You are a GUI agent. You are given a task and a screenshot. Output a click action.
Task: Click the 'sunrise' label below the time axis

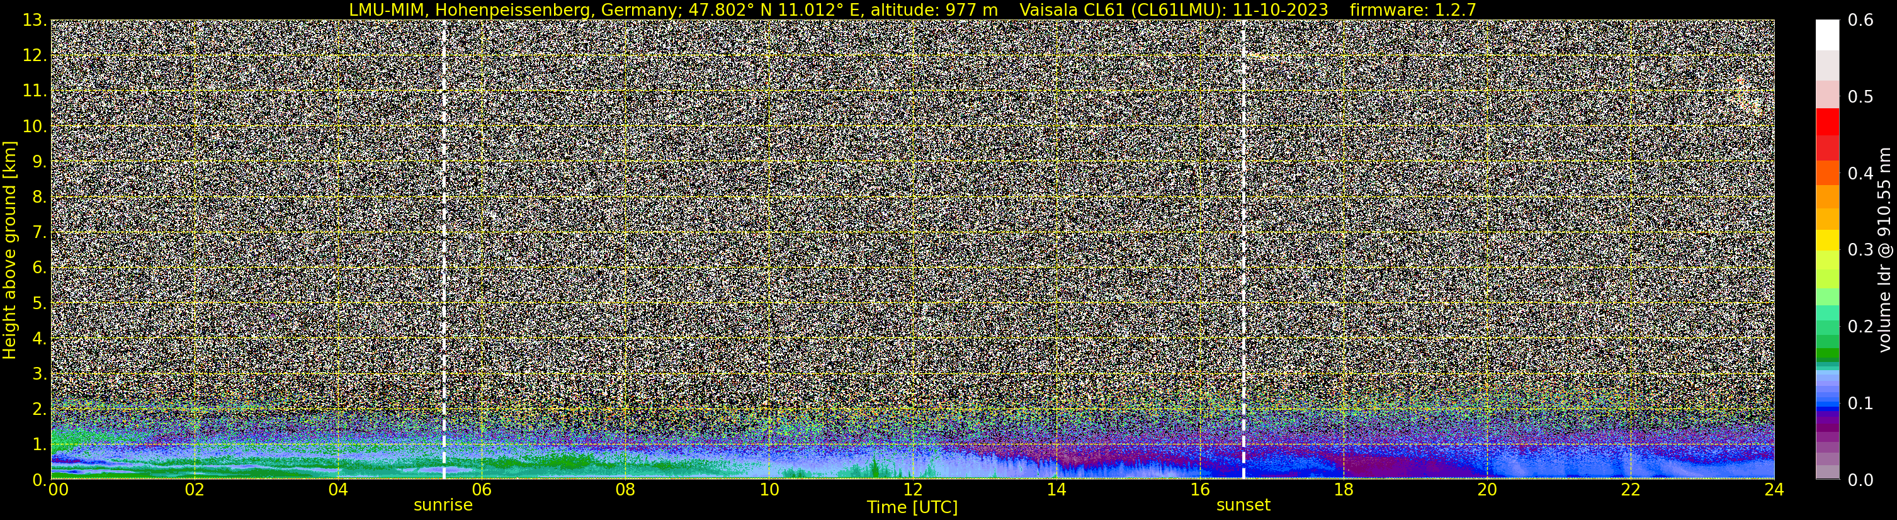coord(443,506)
